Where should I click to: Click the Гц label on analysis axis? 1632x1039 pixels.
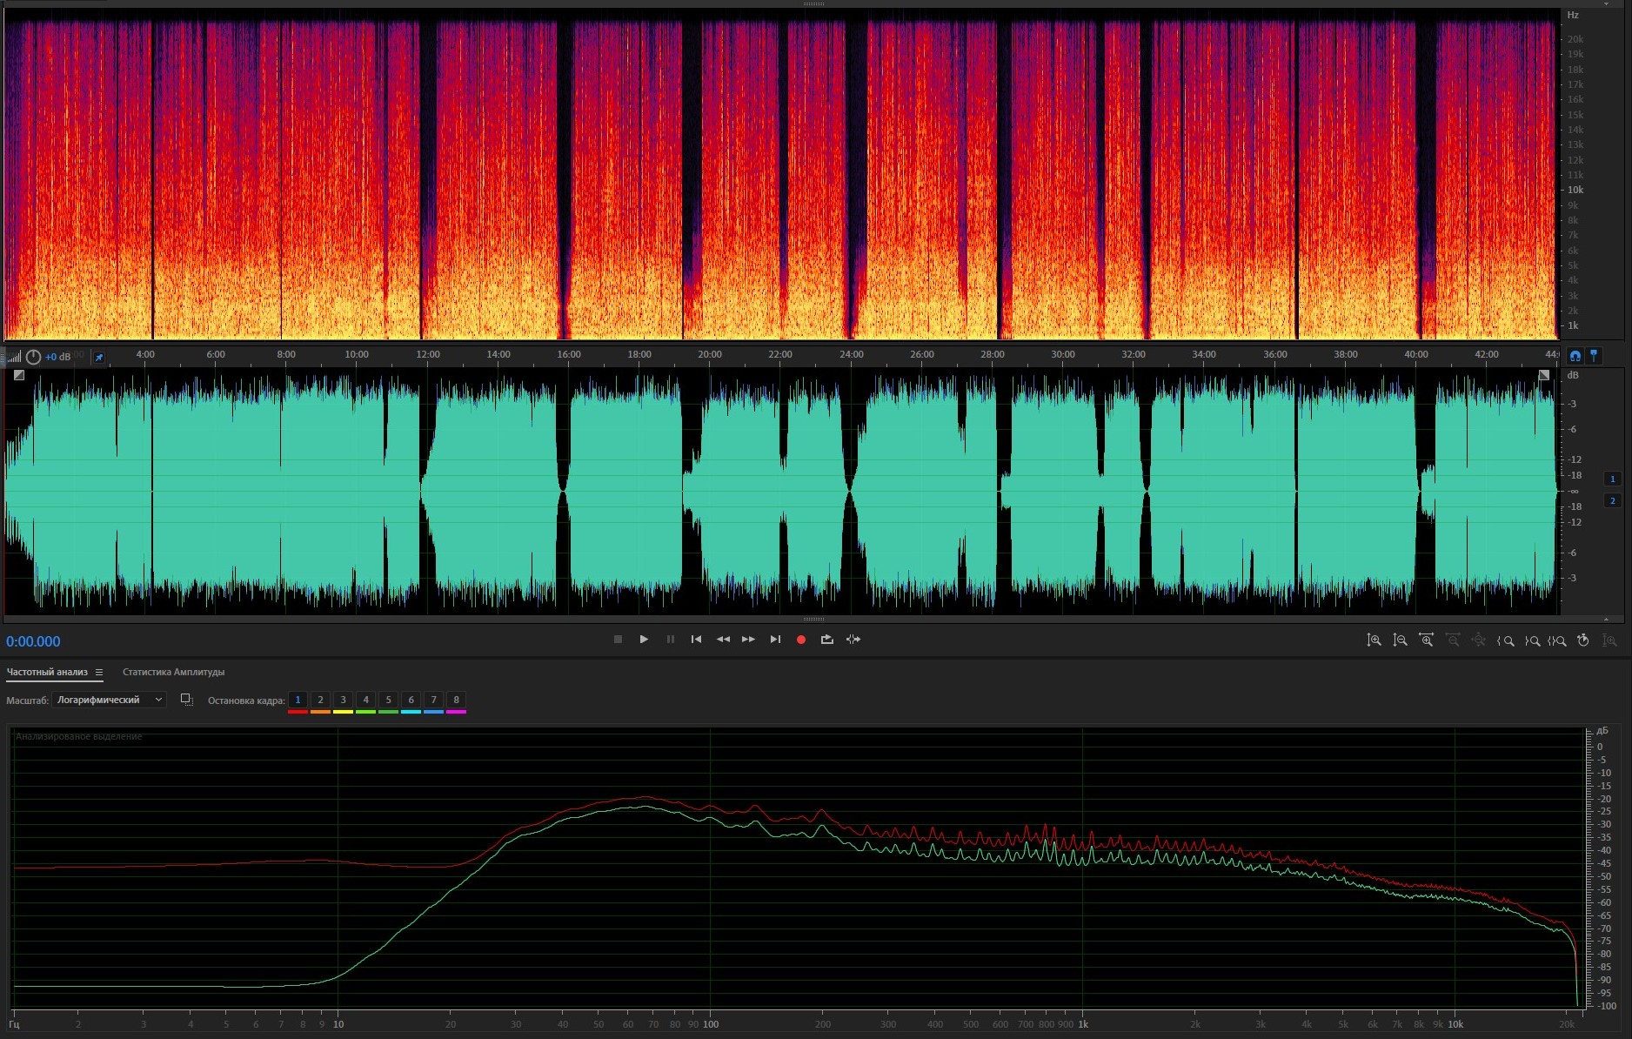coord(15,1024)
